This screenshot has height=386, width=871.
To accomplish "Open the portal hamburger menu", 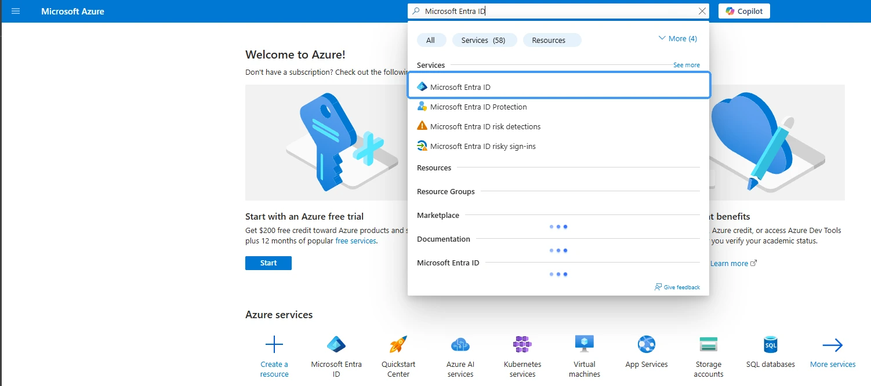I will (x=16, y=11).
